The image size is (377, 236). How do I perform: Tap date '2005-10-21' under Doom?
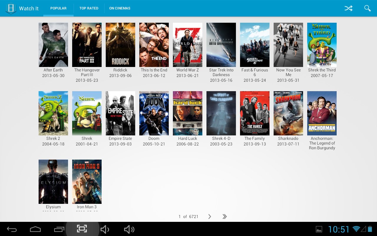[x=154, y=144]
